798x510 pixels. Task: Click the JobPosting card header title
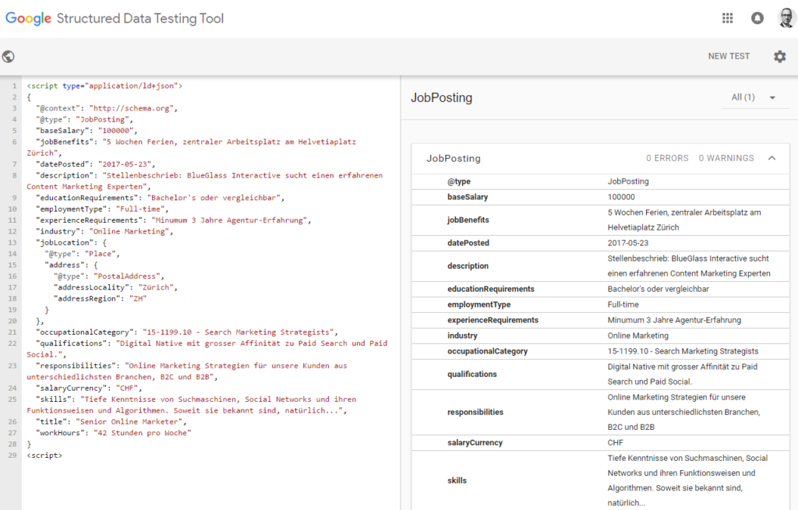click(x=454, y=158)
